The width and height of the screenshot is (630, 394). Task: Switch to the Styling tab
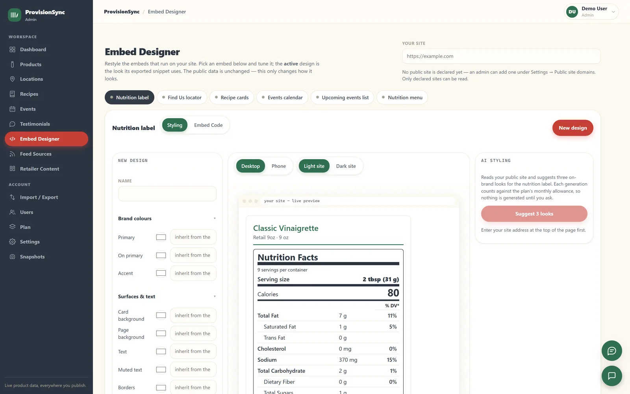pos(175,125)
